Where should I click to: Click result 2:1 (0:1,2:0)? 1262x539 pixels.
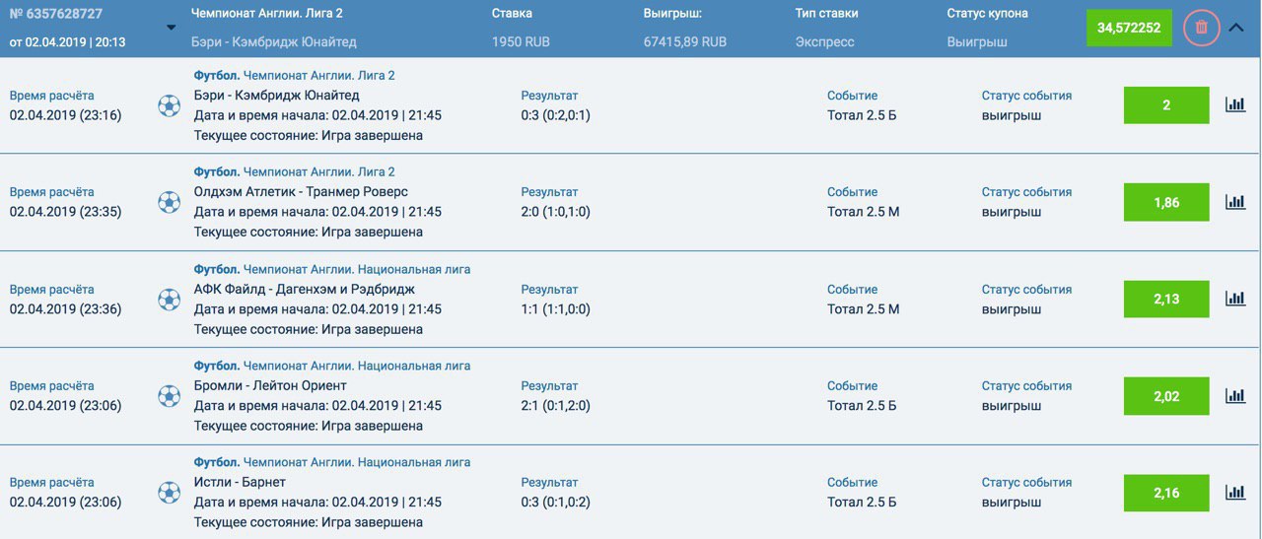point(556,405)
